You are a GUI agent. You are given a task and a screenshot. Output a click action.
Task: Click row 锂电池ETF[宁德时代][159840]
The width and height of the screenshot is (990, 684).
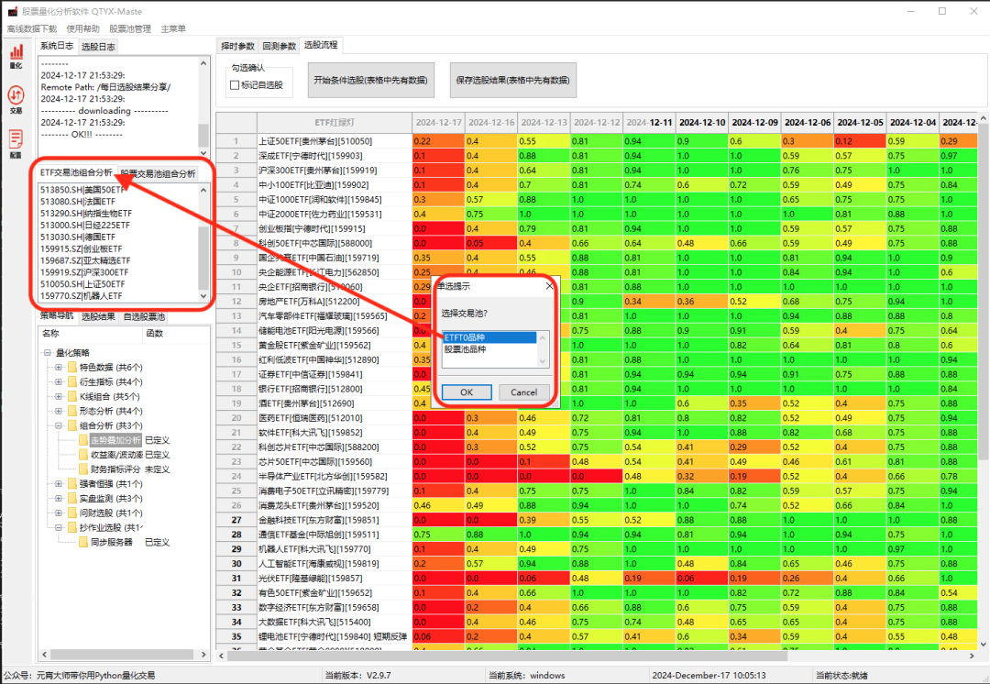tap(335, 636)
